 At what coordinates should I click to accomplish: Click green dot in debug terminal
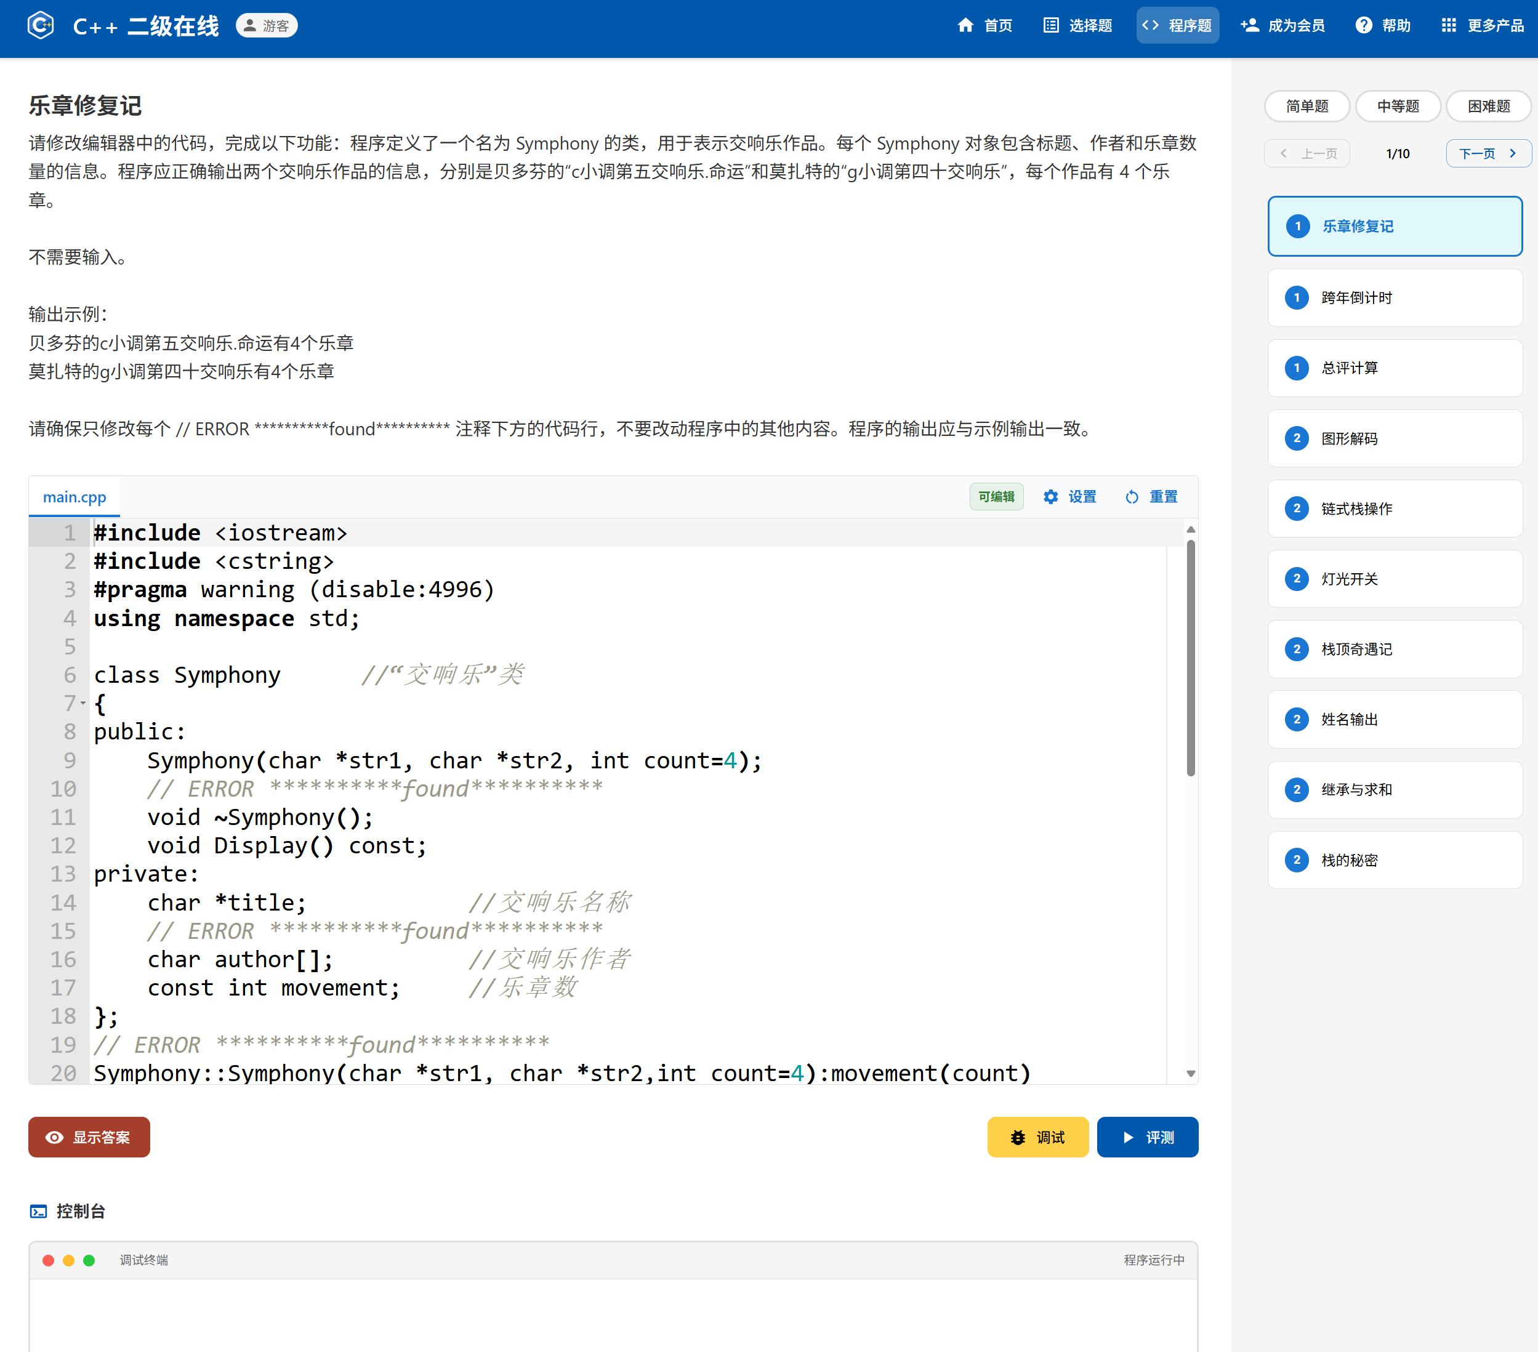pos(89,1260)
